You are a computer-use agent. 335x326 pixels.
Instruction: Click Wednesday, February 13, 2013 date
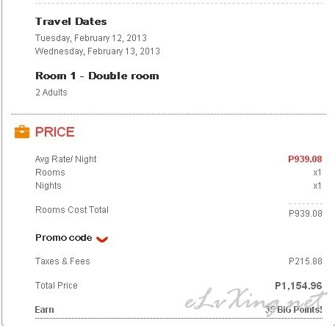click(x=98, y=51)
